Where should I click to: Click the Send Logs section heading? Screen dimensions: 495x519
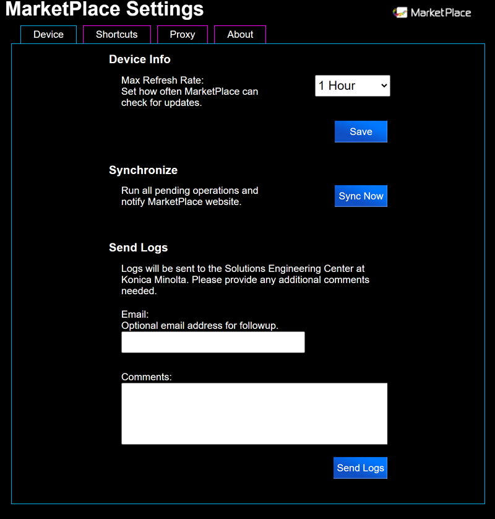[138, 248]
